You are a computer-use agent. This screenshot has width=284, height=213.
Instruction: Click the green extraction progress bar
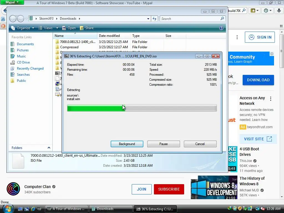[142, 108]
